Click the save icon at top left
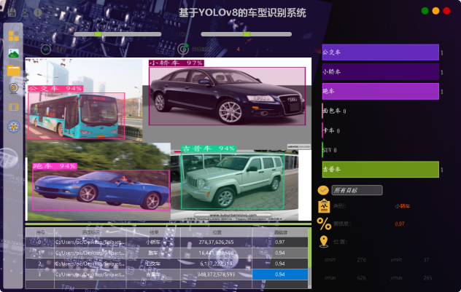The image size is (461, 292). pyautogui.click(x=13, y=12)
